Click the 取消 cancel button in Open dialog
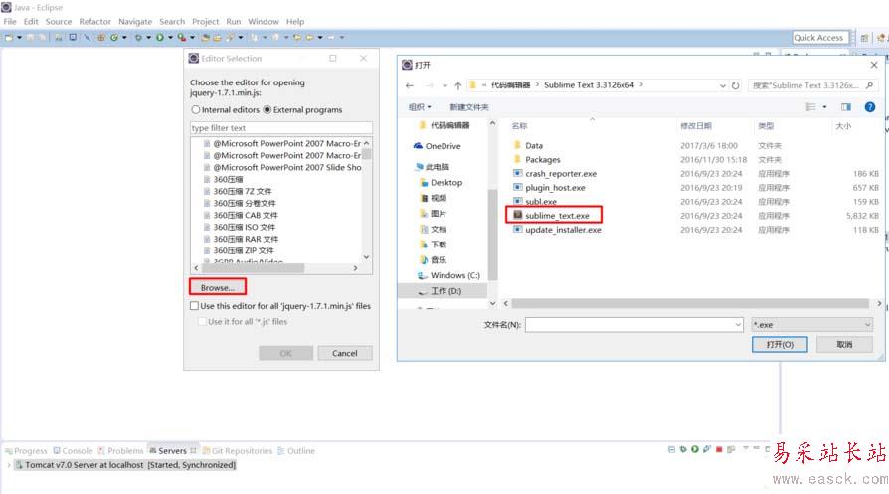Image resolution: width=889 pixels, height=494 pixels. coord(844,345)
